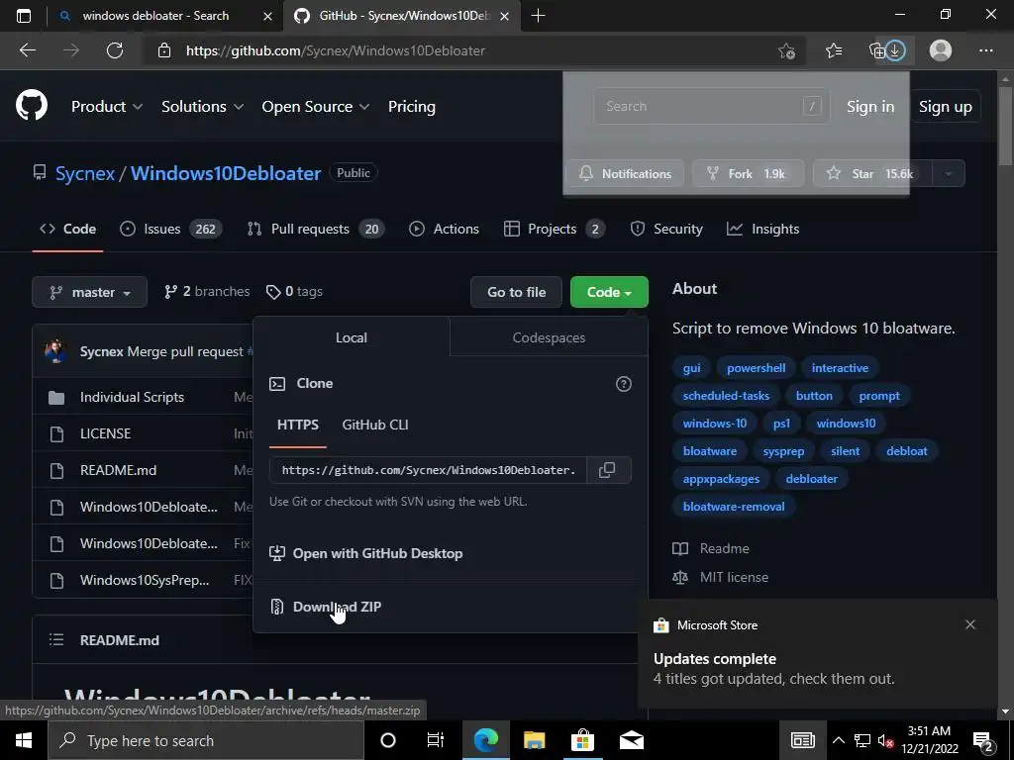Click the browser back arrow

coord(27,50)
